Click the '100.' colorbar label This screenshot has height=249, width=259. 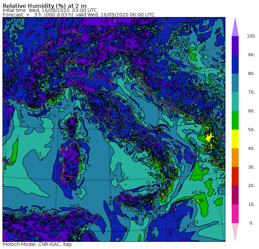[x=252, y=36]
